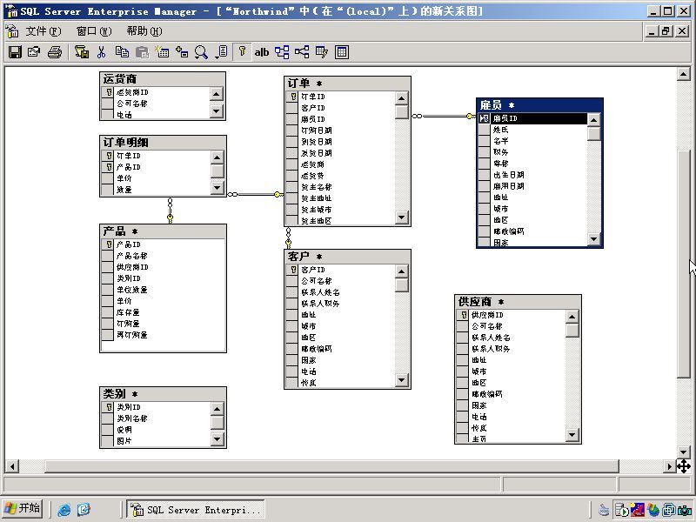This screenshot has height=522, width=696.
Task: Click the Arrange Tables grid icon
Action: point(342,52)
